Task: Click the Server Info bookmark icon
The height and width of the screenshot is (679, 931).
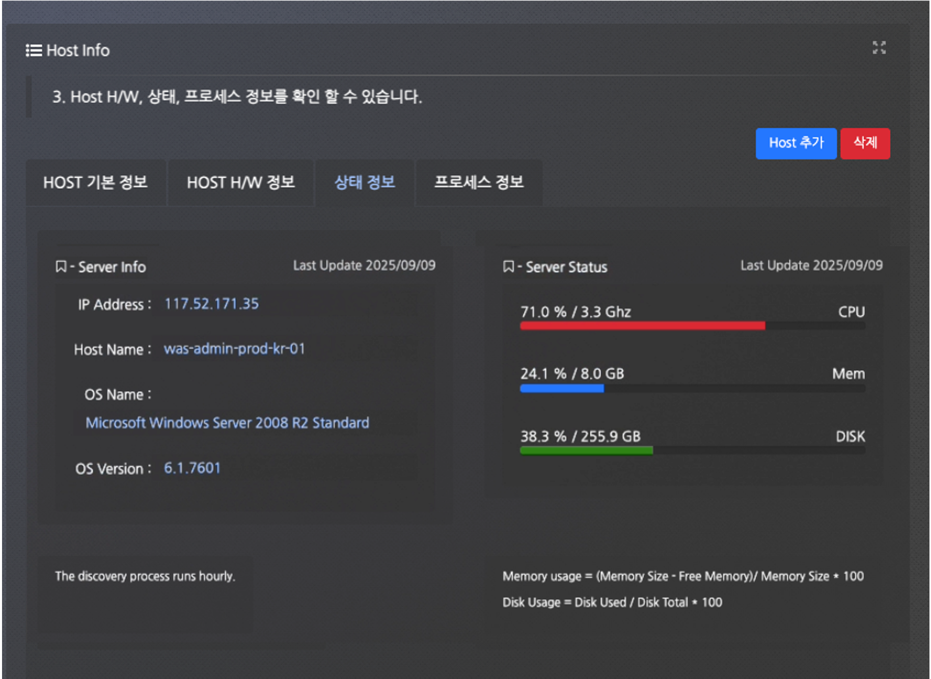Action: [x=61, y=266]
